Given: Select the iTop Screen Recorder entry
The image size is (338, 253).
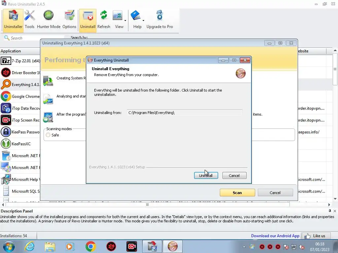Looking at the screenshot, I should [x=20, y=120].
